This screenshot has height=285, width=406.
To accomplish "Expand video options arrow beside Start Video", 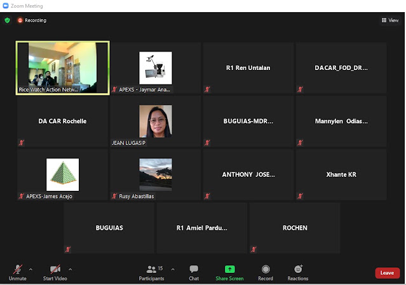I will tap(70, 270).
